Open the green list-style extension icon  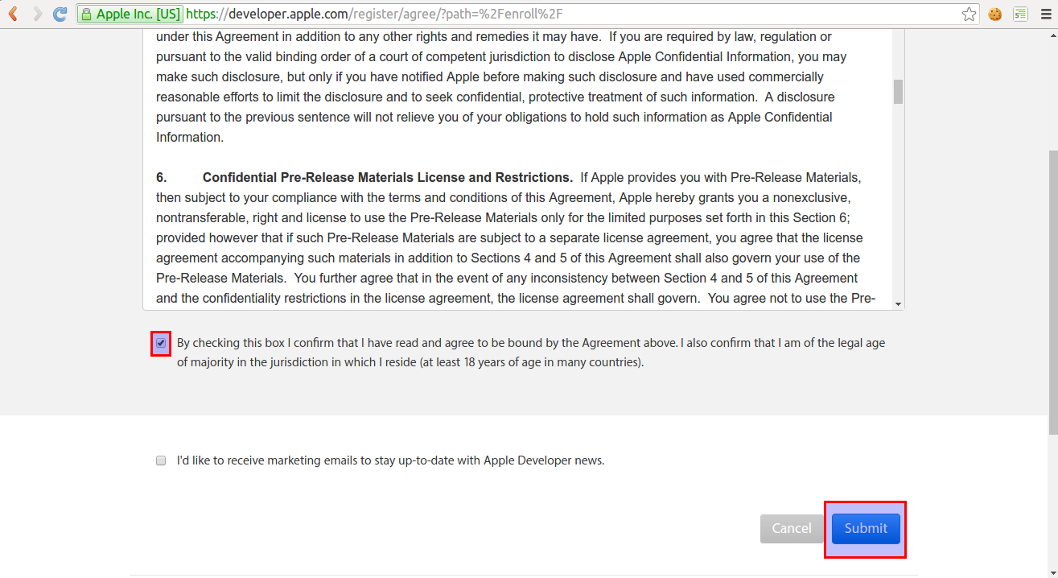[x=1020, y=14]
